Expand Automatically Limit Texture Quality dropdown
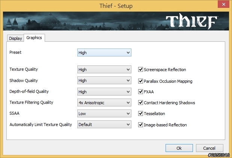This screenshot has width=232, height=158. [x=104, y=125]
